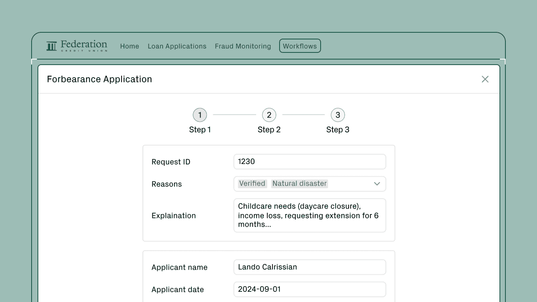Navigate to Home in the navigation bar

click(130, 46)
